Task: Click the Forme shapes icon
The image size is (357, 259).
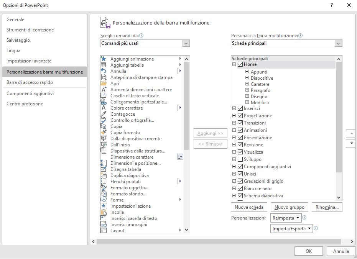Action: (104, 200)
